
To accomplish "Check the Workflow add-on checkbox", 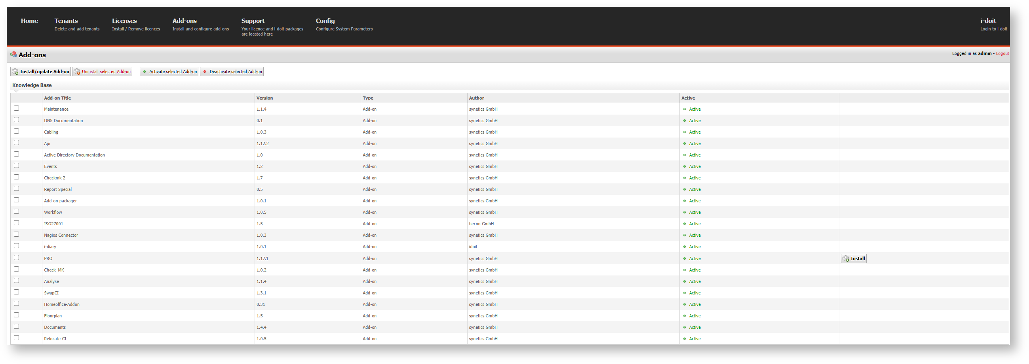I will [x=16, y=211].
